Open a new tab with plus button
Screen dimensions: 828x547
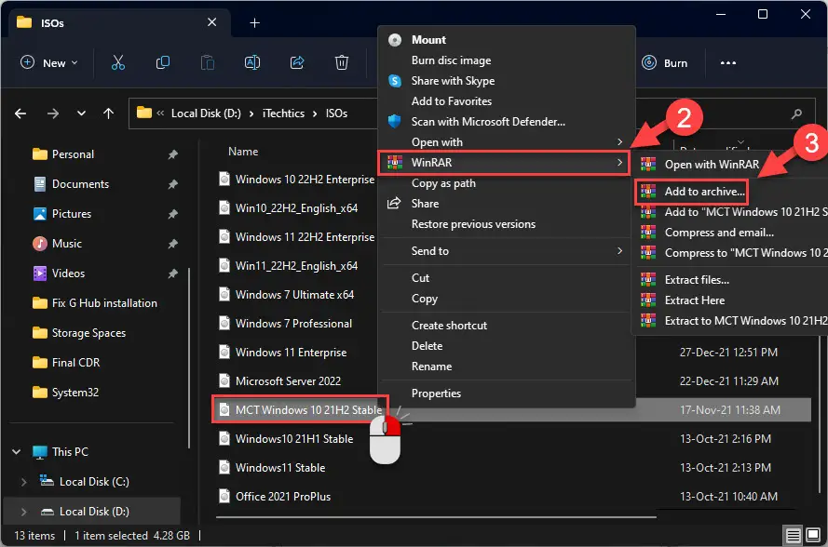pyautogui.click(x=254, y=22)
